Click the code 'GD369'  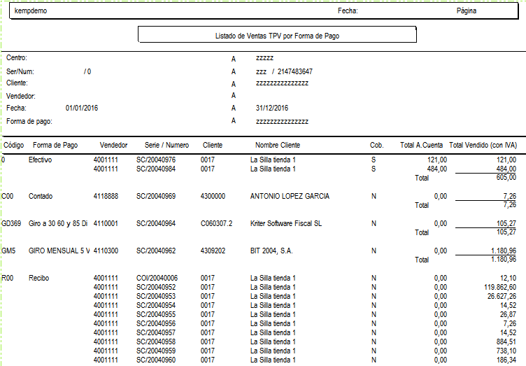click(11, 223)
